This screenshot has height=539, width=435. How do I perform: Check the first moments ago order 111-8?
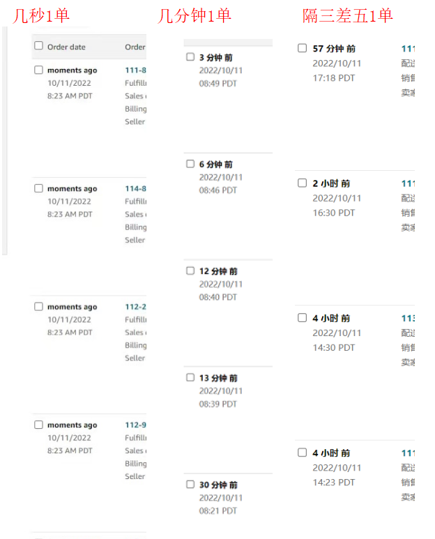38,70
